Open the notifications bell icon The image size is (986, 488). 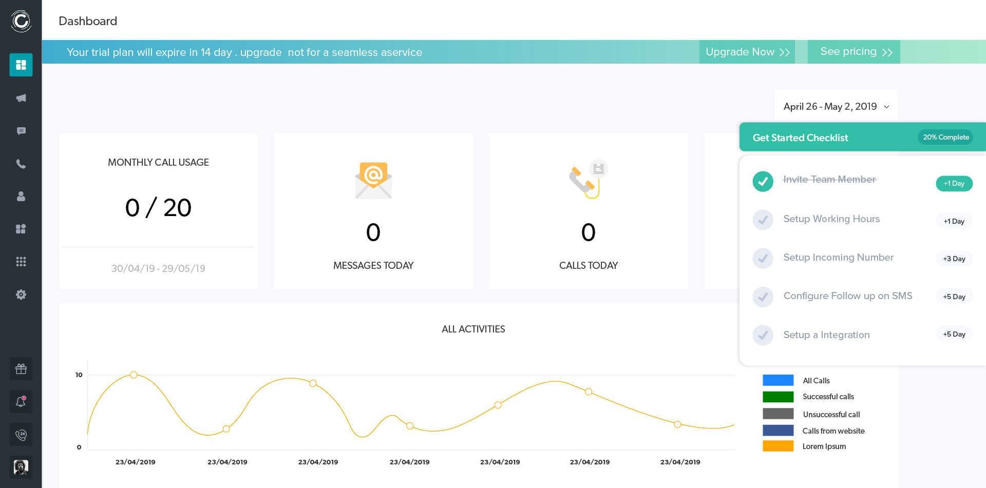tap(21, 402)
